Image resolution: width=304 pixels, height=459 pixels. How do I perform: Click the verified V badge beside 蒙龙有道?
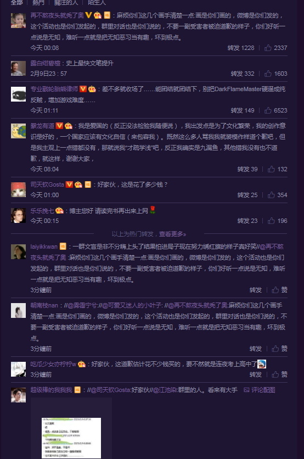click(x=59, y=126)
